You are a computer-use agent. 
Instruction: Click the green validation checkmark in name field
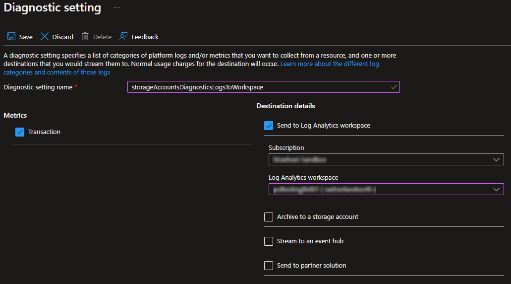tap(394, 87)
